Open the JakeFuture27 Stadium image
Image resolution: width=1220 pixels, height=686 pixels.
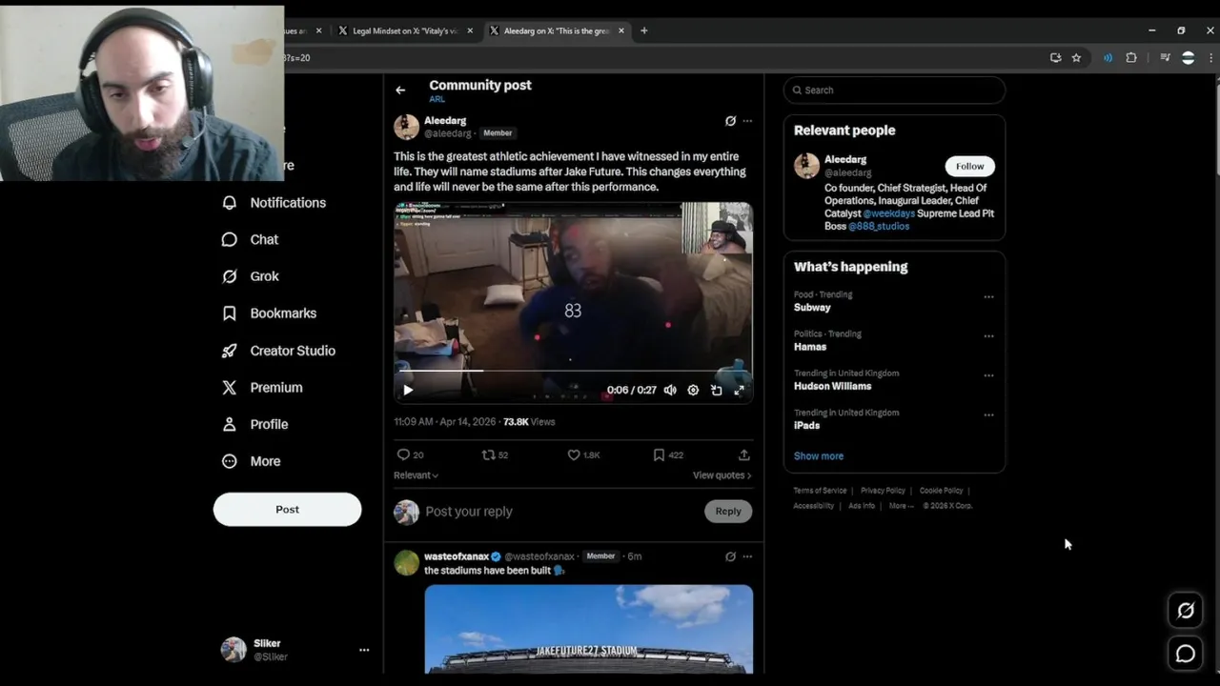click(x=588, y=629)
